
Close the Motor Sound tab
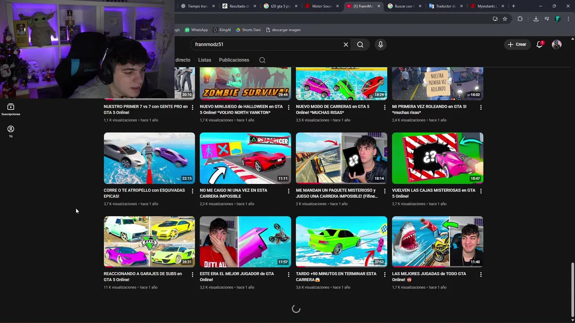tap(337, 6)
